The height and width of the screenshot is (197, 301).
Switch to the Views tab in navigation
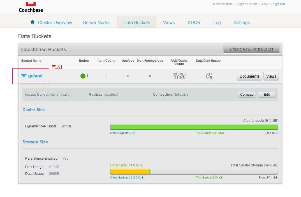168,22
